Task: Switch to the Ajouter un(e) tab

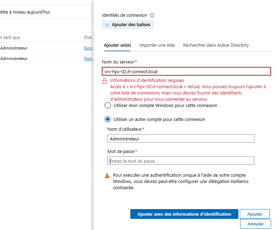Action: (117, 45)
